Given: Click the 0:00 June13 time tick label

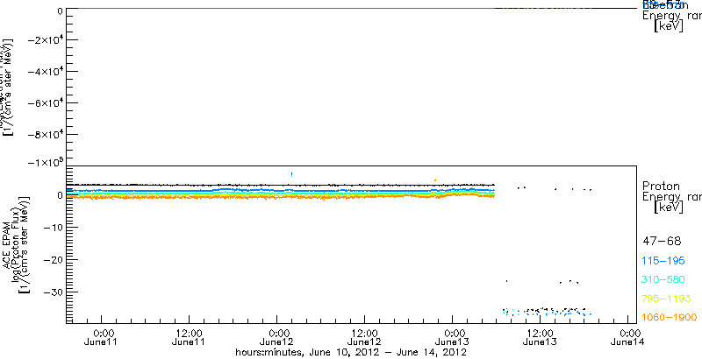Looking at the screenshot, I should 453,338.
